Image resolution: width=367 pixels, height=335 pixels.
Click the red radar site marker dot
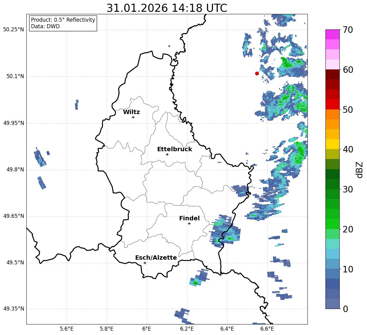click(x=257, y=73)
